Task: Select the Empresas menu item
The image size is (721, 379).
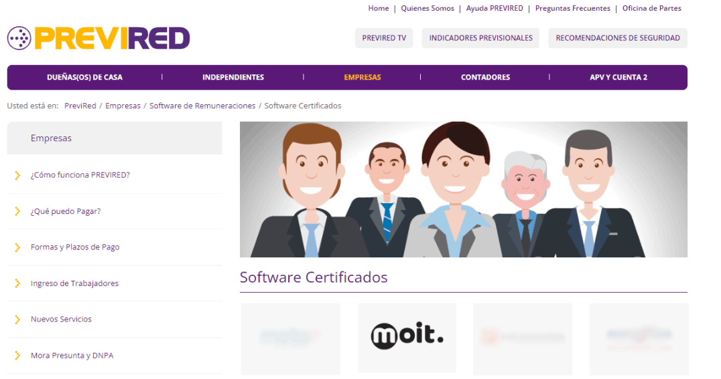Action: 363,77
